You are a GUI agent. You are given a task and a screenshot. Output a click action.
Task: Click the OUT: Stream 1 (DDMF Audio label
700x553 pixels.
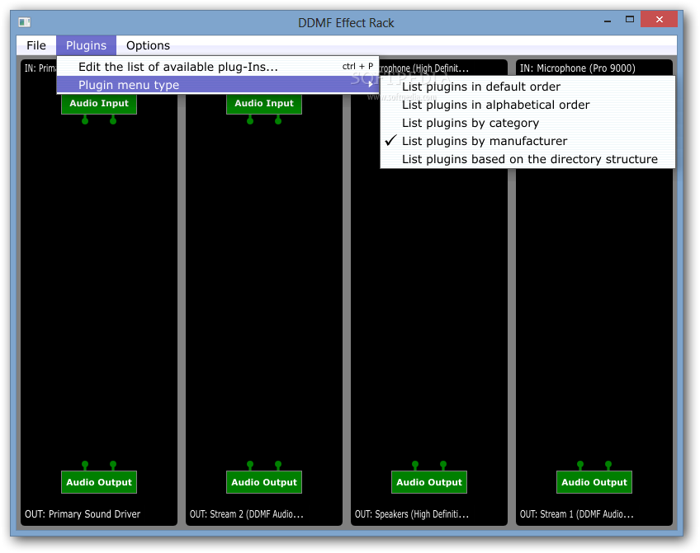coord(577,513)
